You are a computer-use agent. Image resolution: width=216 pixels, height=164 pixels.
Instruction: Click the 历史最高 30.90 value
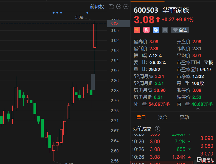160,90
